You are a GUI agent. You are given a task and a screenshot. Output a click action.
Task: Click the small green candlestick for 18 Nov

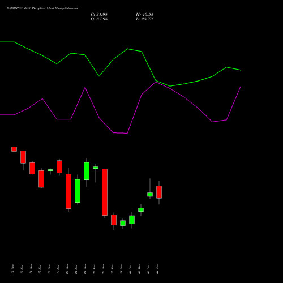[50, 170]
